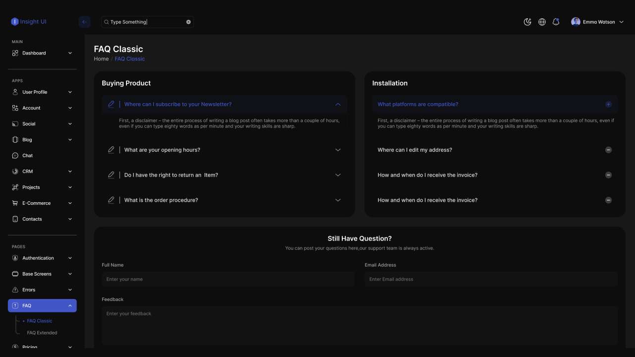635x357 pixels.
Task: Toggle dark mode moon icon
Action: (527, 22)
